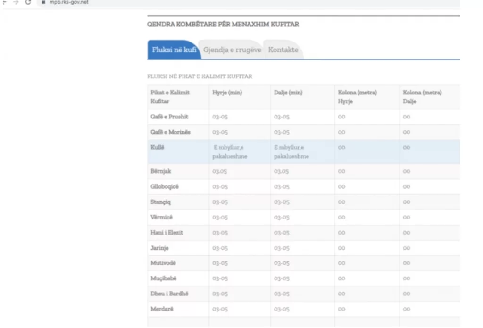
Task: Click Qafë e Morinës exit column value 00
Action: click(x=406, y=132)
